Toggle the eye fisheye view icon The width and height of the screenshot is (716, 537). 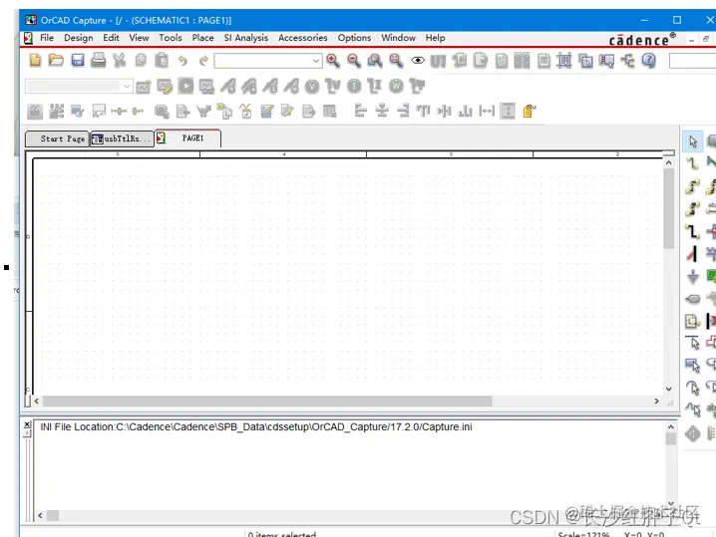(418, 60)
